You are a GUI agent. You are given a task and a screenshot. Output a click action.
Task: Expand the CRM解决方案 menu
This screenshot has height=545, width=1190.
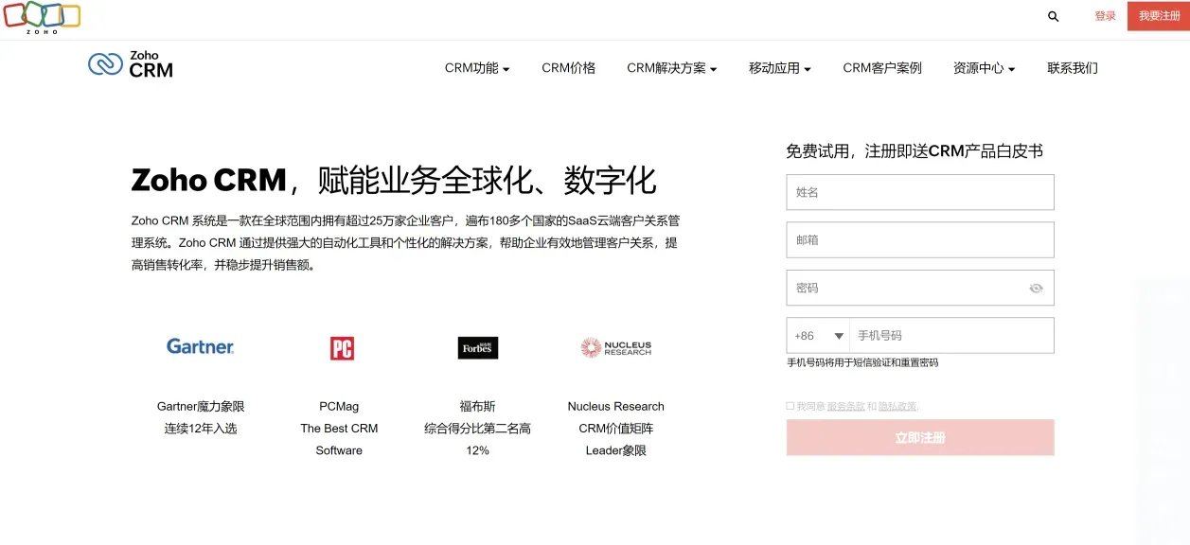[671, 68]
